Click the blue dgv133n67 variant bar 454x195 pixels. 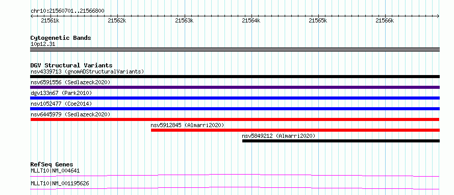[x=235, y=98]
